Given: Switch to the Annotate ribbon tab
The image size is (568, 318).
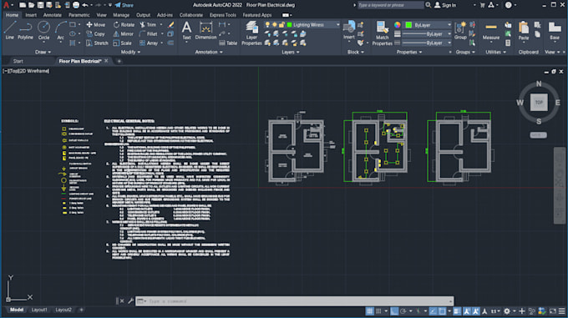Looking at the screenshot, I should tap(52, 15).
